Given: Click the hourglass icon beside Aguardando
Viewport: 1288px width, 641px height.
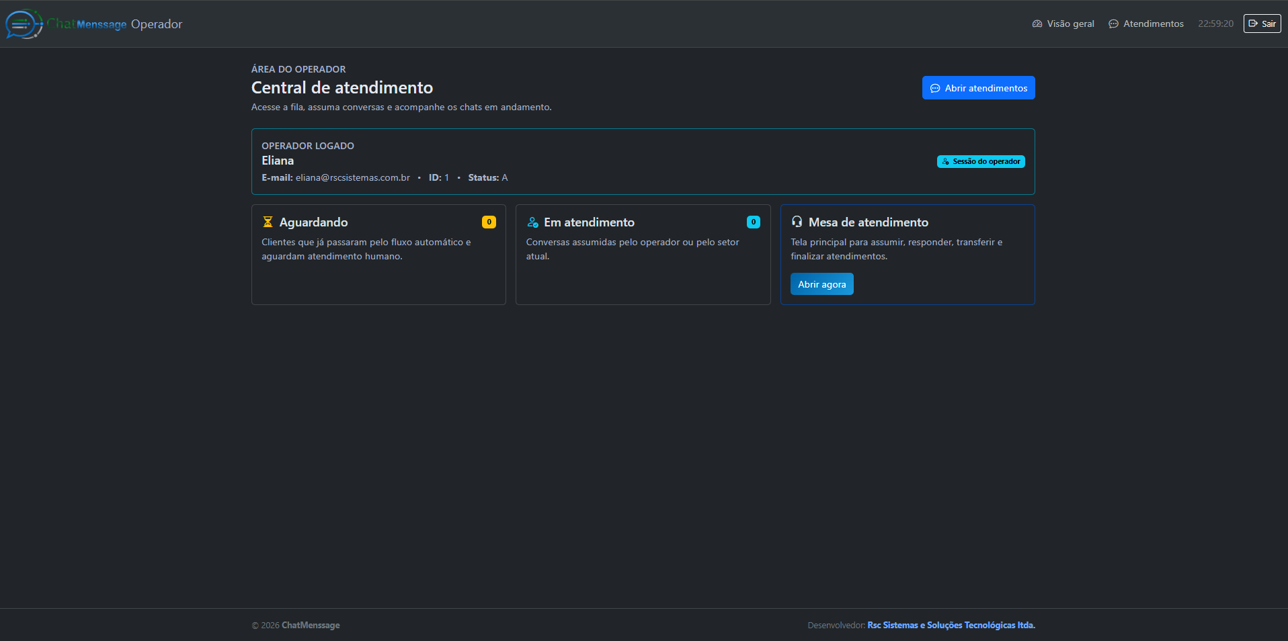Looking at the screenshot, I should [268, 222].
